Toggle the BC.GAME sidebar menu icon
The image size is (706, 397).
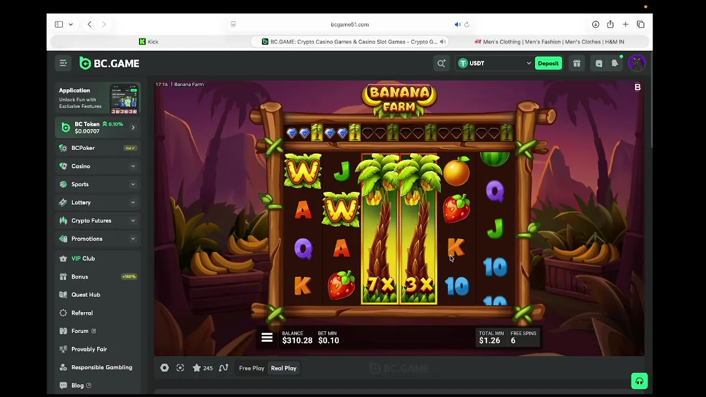[x=63, y=63]
